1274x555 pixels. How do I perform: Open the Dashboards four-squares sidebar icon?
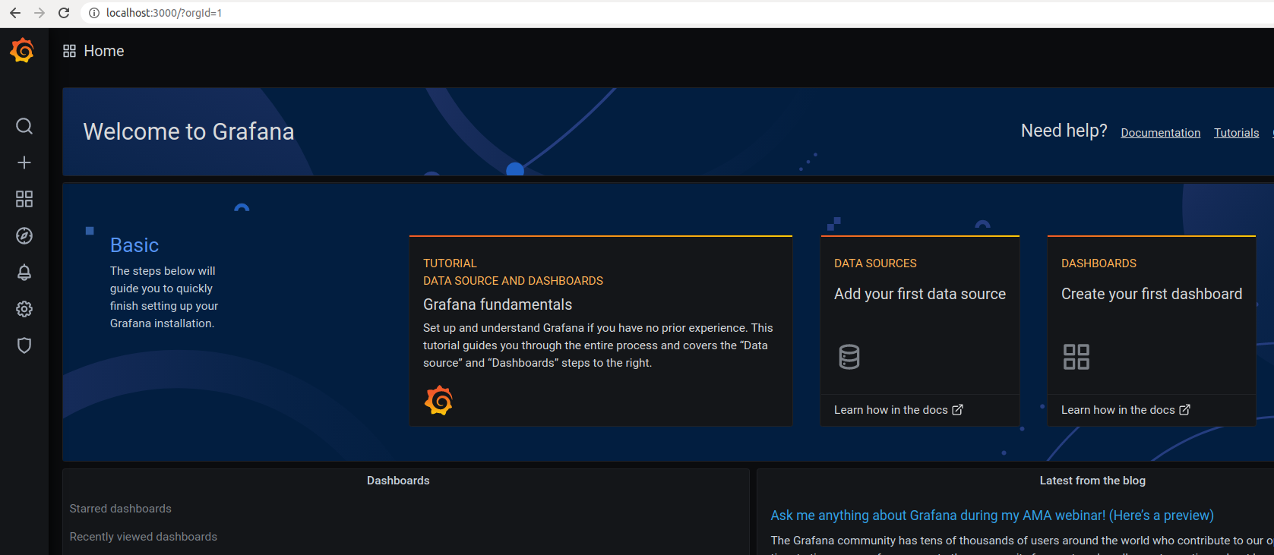(x=24, y=199)
